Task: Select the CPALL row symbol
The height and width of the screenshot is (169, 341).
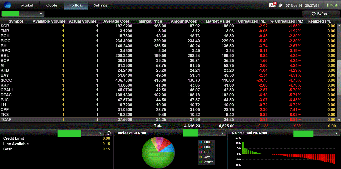Action: coord(7,90)
